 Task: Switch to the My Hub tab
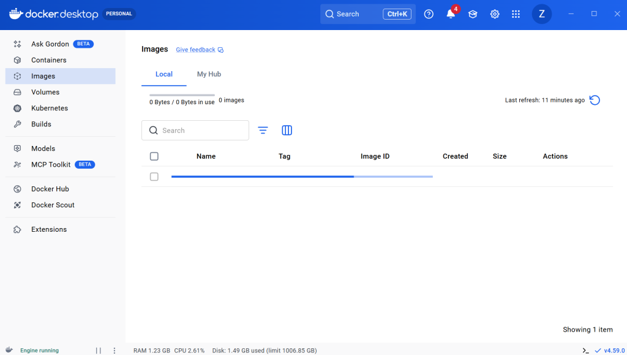coord(209,74)
